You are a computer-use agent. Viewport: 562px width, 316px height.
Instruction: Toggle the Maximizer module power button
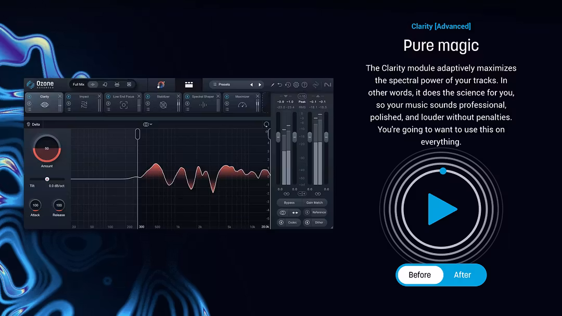point(227,97)
